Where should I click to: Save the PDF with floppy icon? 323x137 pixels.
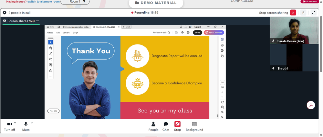[x=176, y=33]
